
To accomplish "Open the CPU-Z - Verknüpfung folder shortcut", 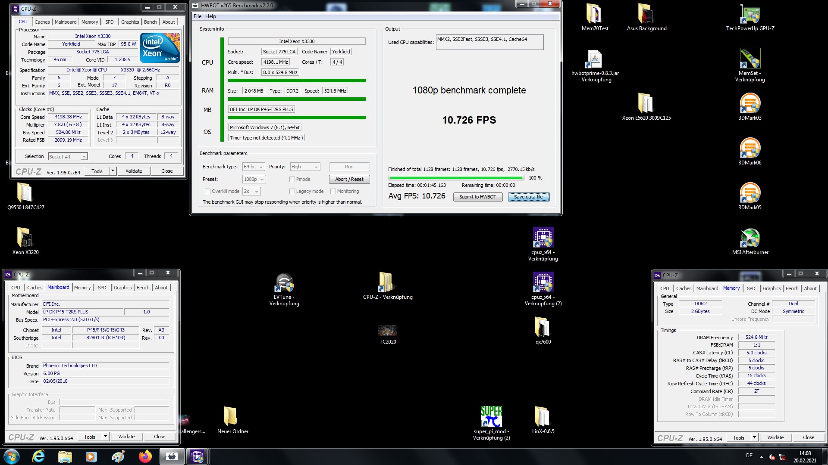I will pyautogui.click(x=388, y=286).
